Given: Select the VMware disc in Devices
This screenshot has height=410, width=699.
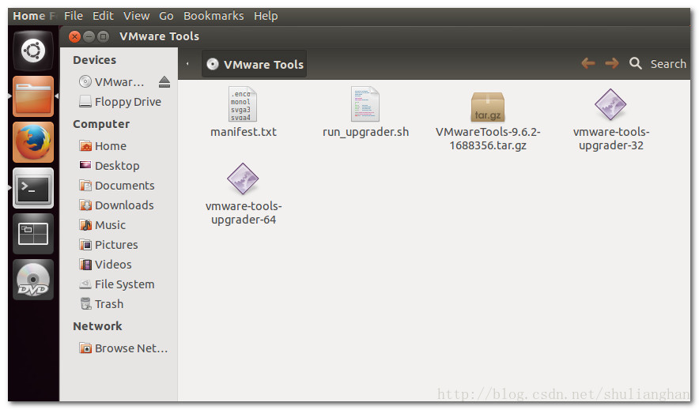Looking at the screenshot, I should 111,82.
